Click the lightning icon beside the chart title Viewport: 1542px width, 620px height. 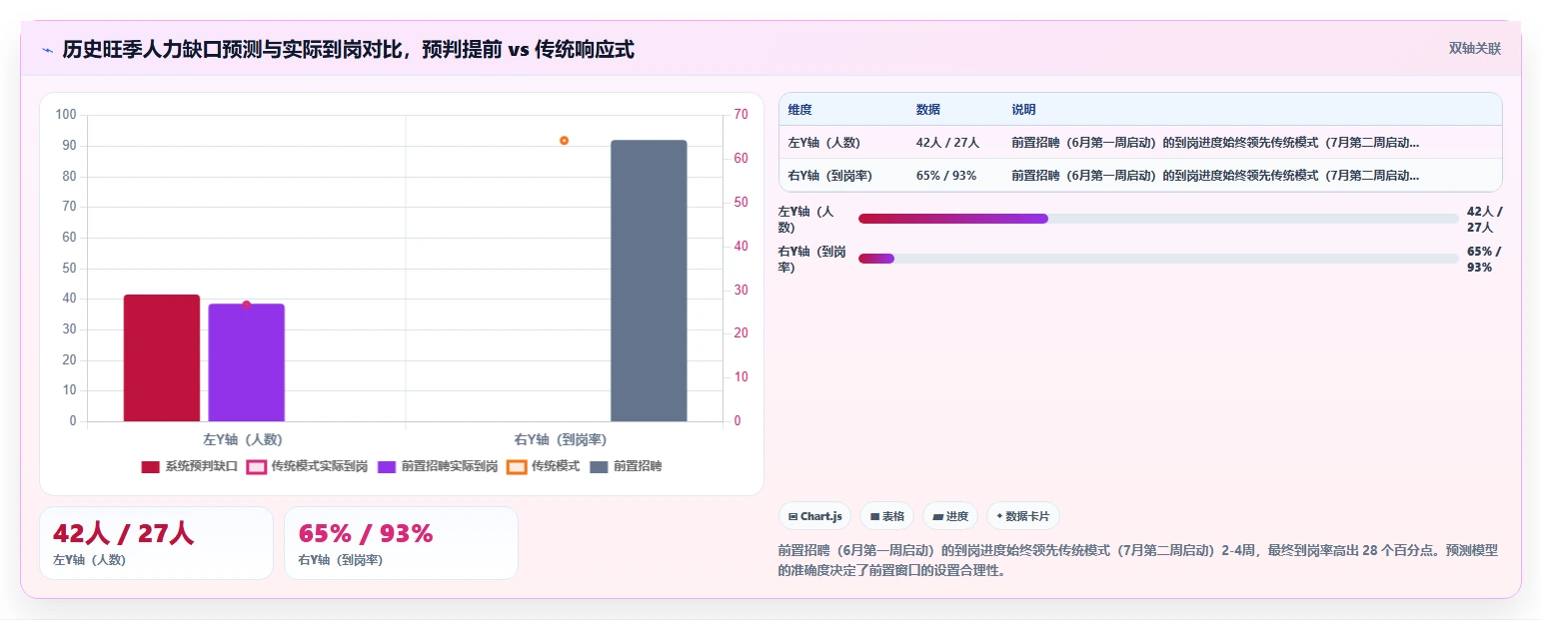tap(47, 50)
